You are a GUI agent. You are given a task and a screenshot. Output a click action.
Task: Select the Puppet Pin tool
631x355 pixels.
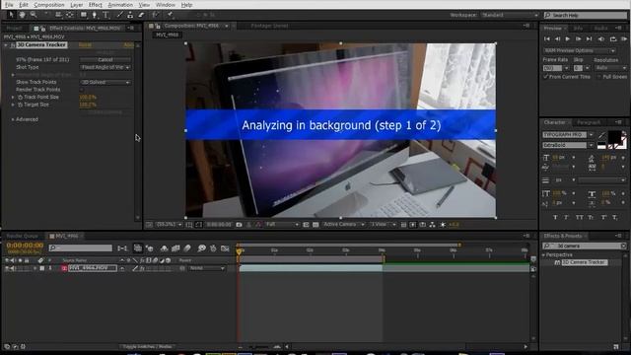[x=170, y=15]
